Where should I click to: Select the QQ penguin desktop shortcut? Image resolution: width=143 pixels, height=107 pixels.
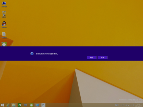point(4,25)
